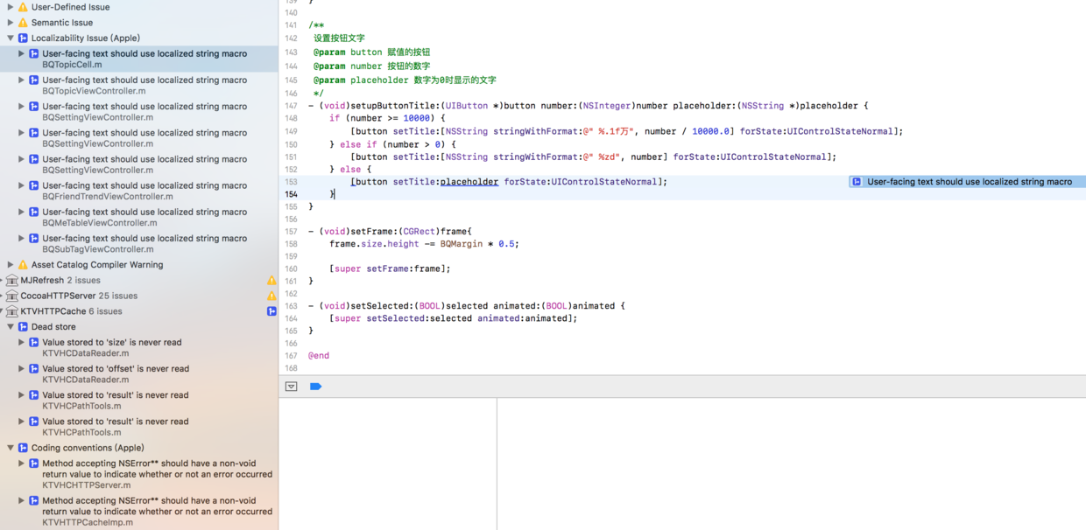1086x530 pixels.
Task: Click the CocoaHTTPServer warning badge
Action: pos(271,296)
